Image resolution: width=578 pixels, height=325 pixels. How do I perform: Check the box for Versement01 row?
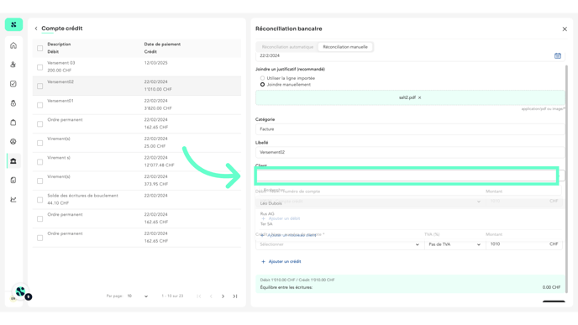click(39, 105)
